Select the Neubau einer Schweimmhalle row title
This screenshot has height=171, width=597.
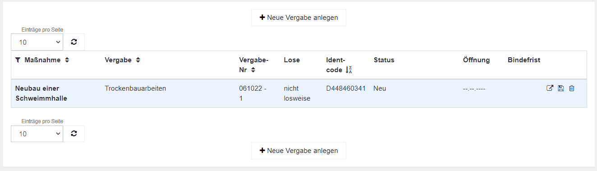pyautogui.click(x=41, y=93)
